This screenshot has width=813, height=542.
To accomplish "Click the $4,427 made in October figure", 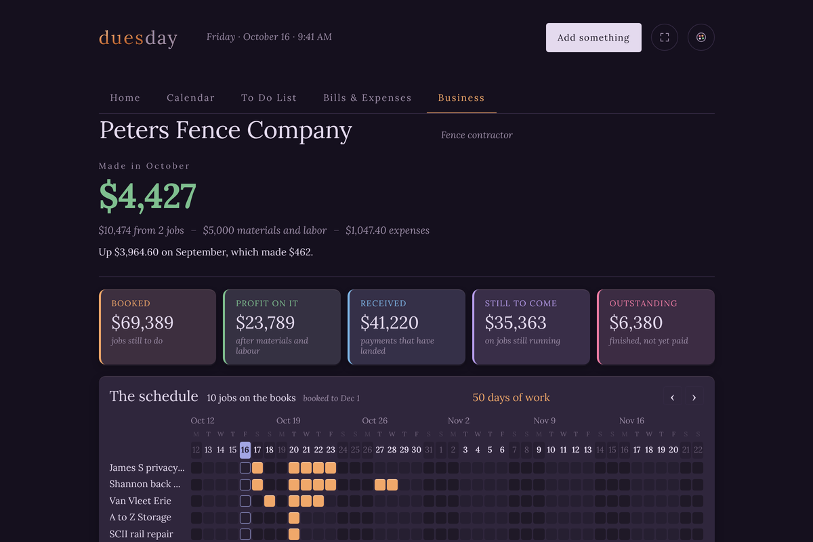I will 148,196.
